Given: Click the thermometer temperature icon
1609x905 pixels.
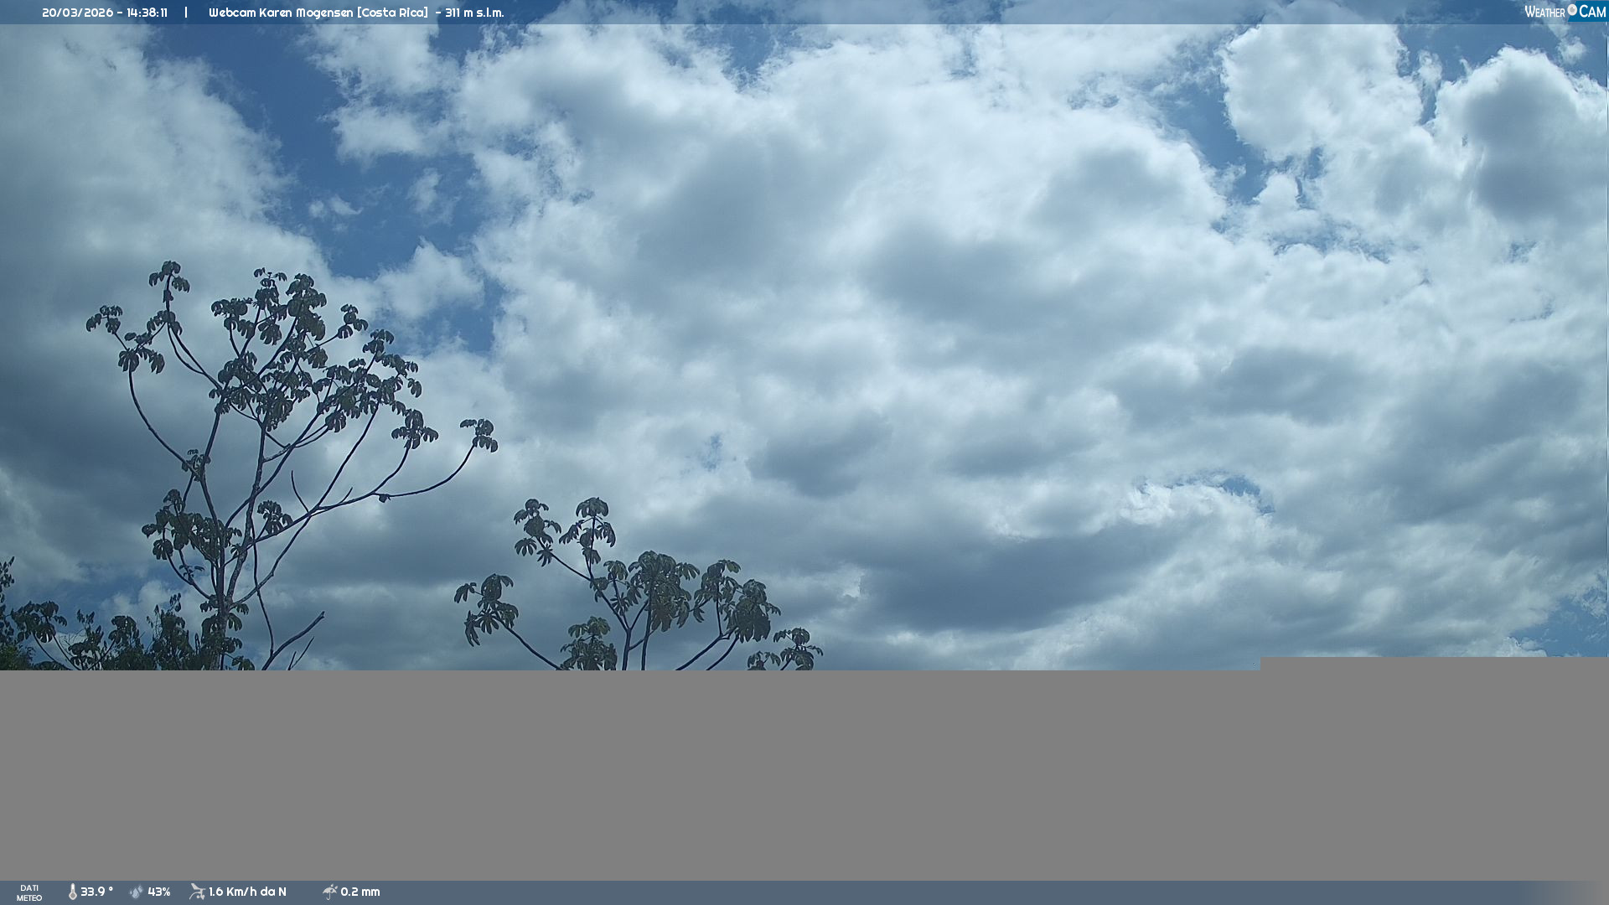Looking at the screenshot, I should 72,892.
